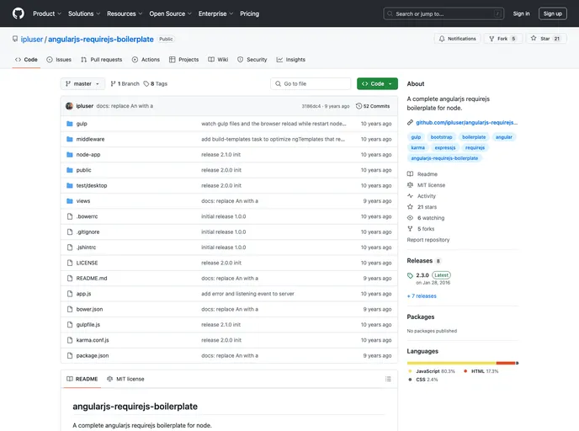Open the Projects tab
Screen dimensions: 579x431
tap(184, 60)
